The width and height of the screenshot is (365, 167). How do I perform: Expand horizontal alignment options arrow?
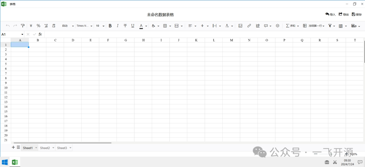coord(195,26)
